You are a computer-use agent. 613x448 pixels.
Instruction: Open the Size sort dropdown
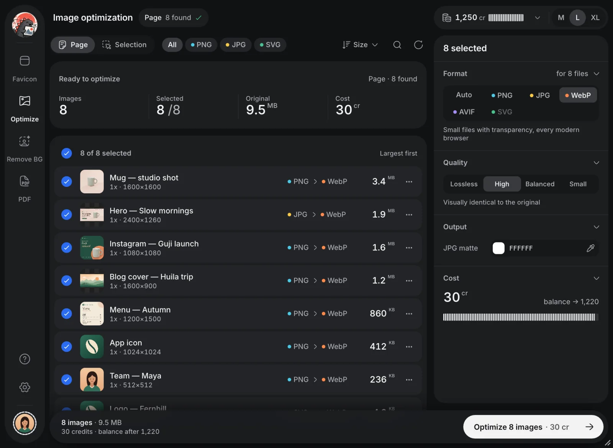360,45
